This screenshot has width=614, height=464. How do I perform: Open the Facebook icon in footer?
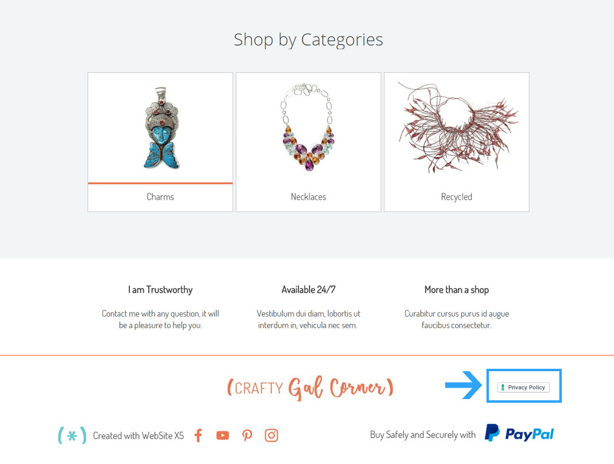pos(199,435)
